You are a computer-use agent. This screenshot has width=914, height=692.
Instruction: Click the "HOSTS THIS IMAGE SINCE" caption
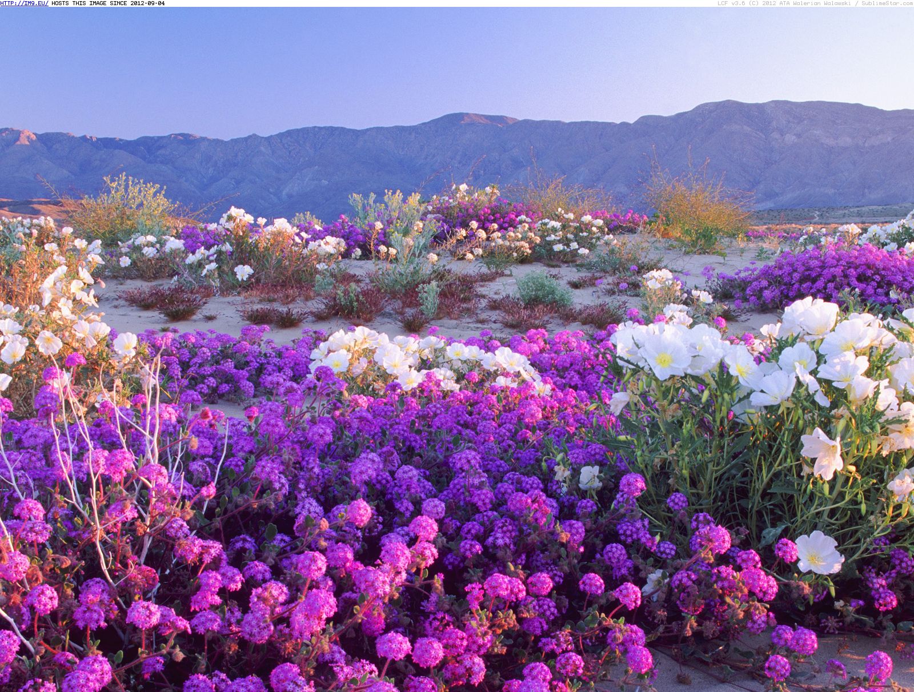84,3
